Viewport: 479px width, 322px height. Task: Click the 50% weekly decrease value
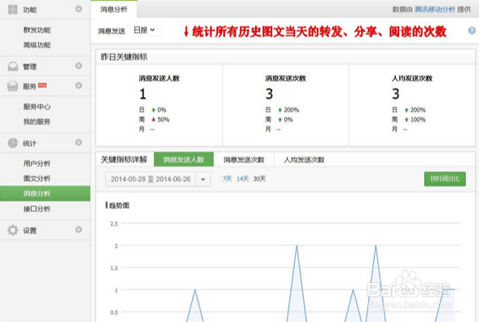click(164, 120)
